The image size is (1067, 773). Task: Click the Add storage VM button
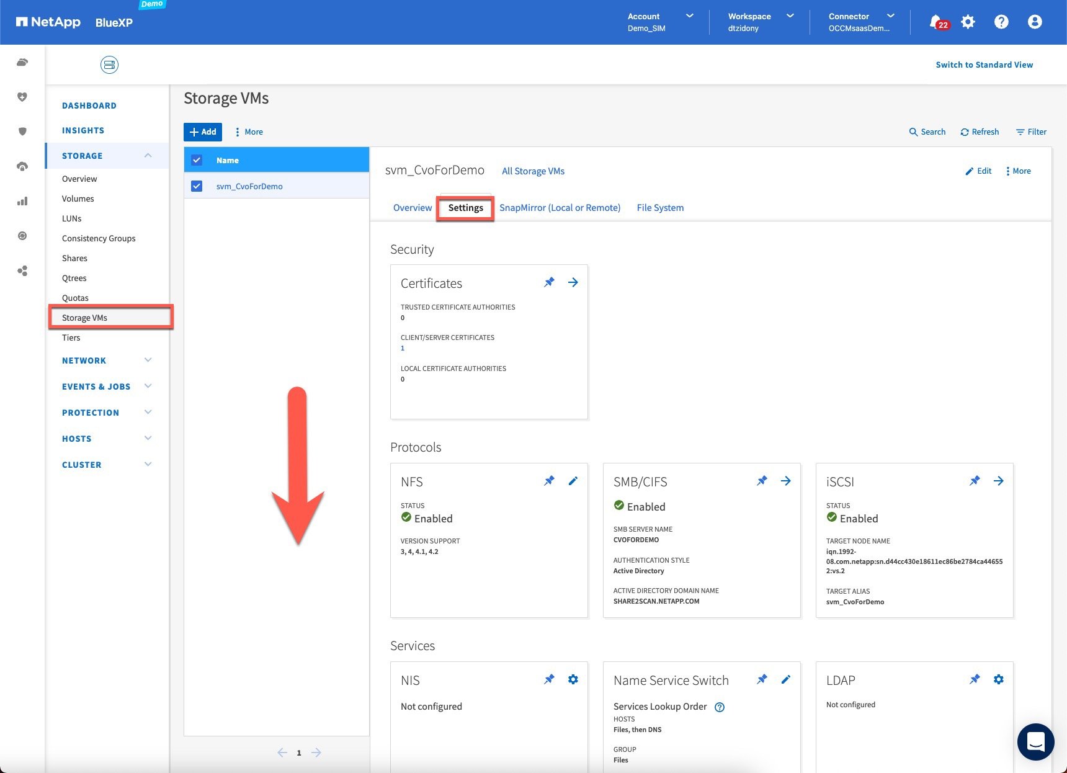[203, 132]
